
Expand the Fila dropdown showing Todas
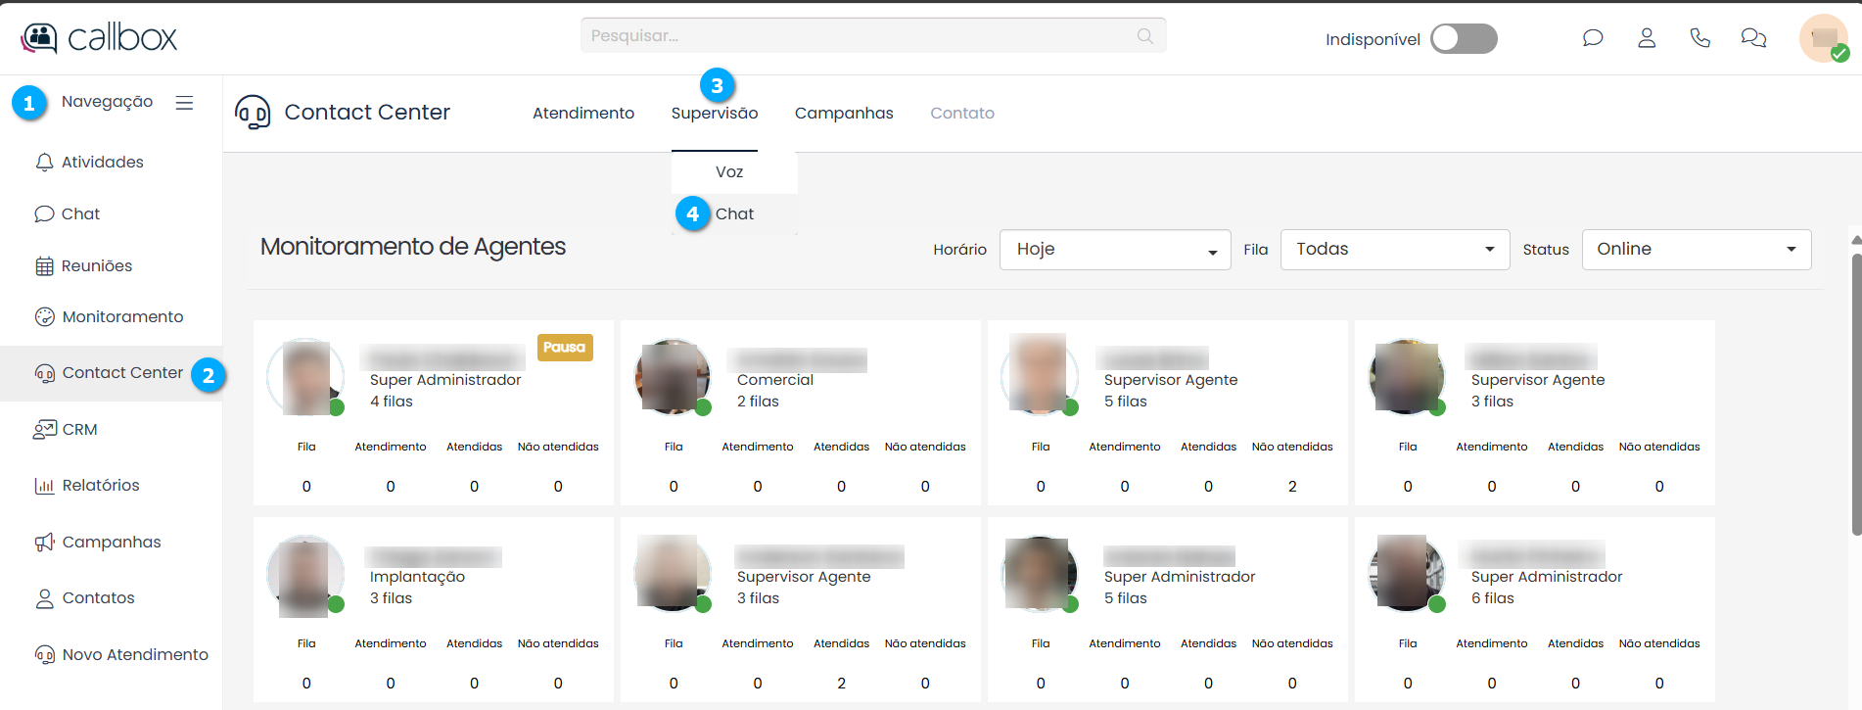(1394, 250)
